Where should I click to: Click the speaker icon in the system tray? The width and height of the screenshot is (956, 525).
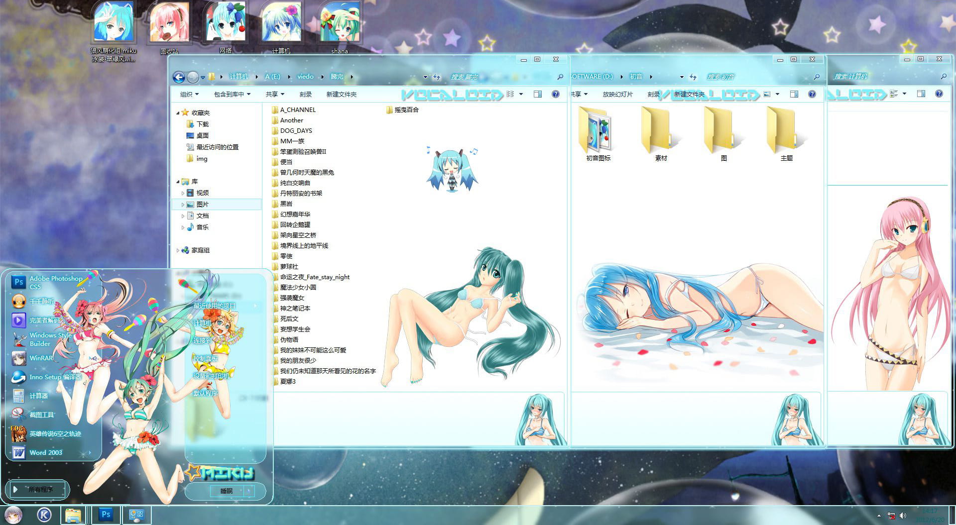[x=904, y=516]
